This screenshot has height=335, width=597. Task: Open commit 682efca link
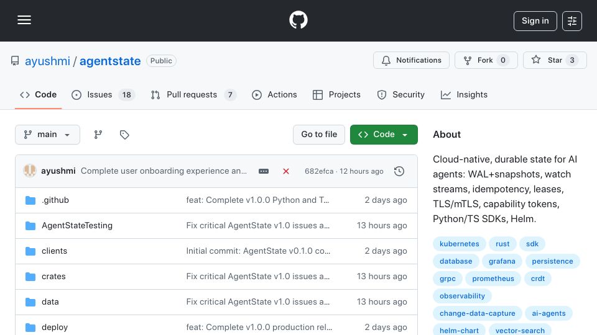(x=319, y=171)
